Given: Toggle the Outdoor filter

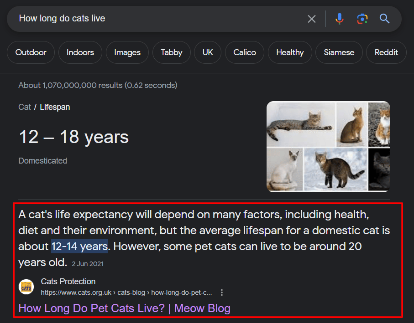Looking at the screenshot, I should (31, 52).
